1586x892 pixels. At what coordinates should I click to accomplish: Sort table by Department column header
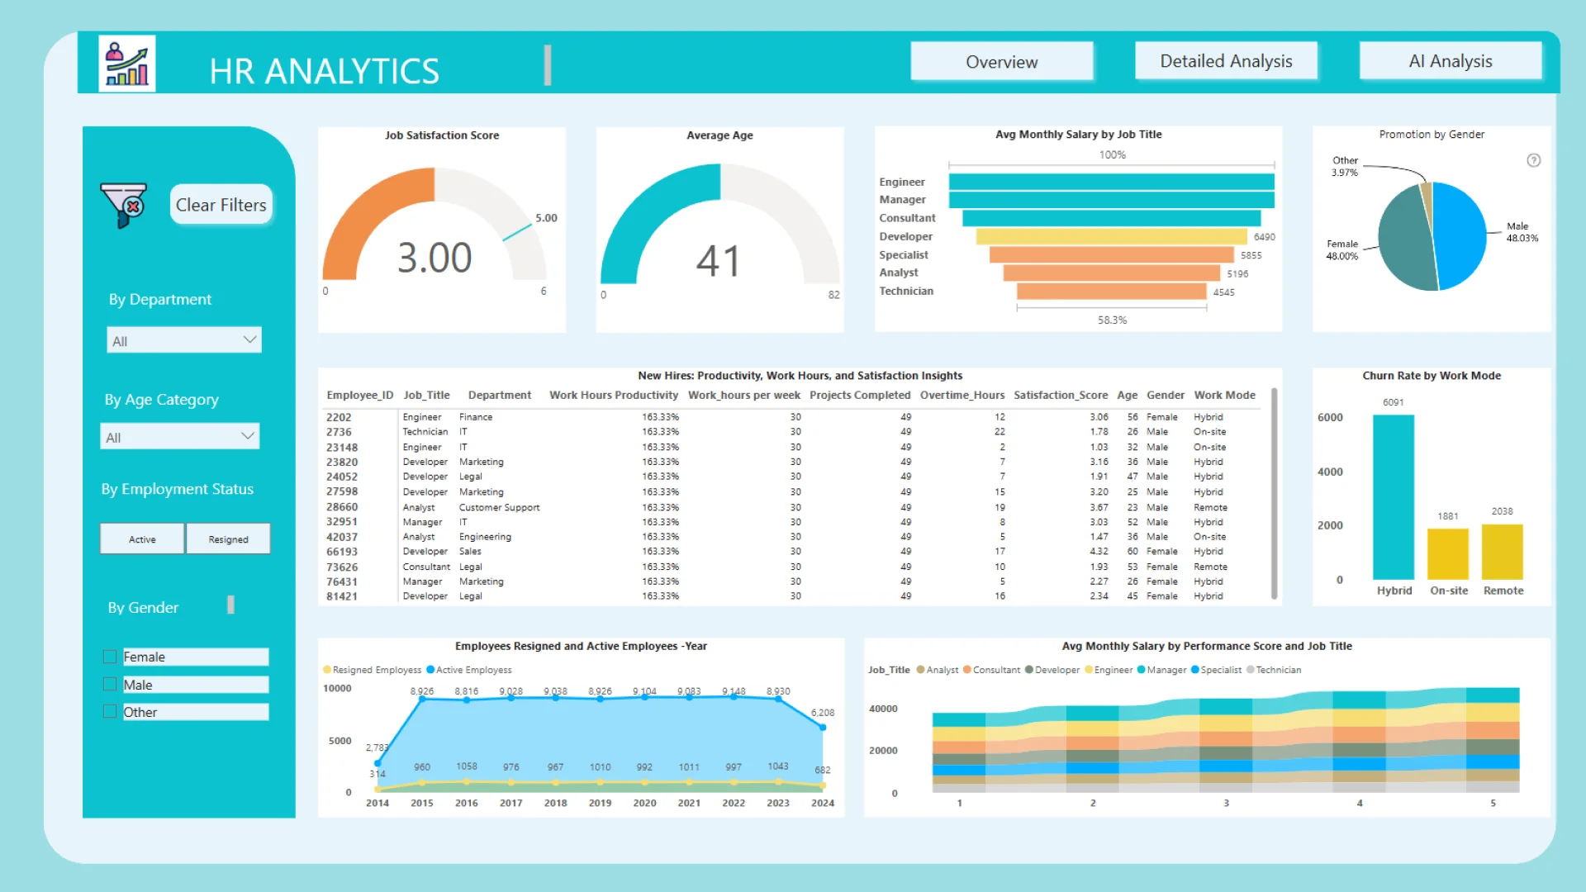tap(499, 395)
